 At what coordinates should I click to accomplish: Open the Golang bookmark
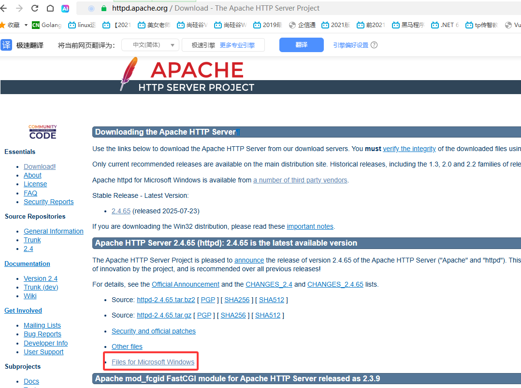point(47,25)
